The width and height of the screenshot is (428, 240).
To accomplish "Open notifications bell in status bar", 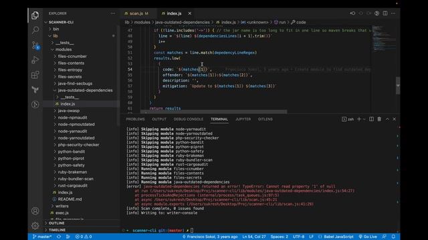I will 393,237.
